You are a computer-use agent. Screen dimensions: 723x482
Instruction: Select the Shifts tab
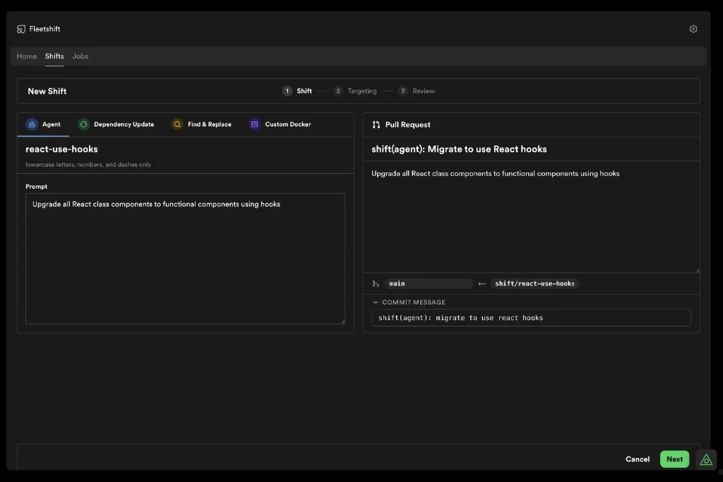(54, 57)
